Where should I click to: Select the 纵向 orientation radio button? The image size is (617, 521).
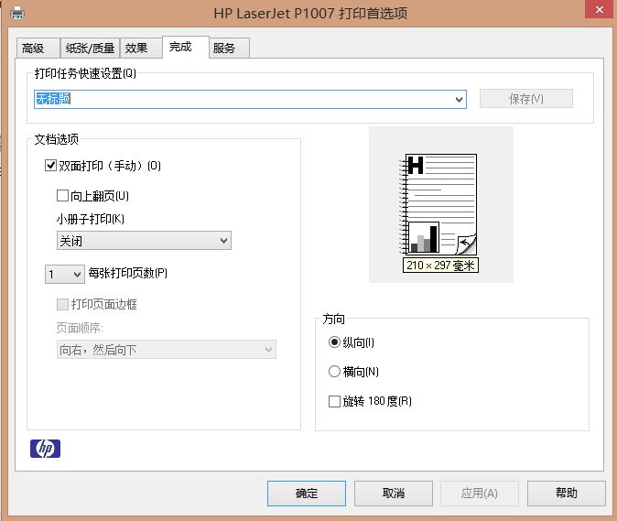334,342
